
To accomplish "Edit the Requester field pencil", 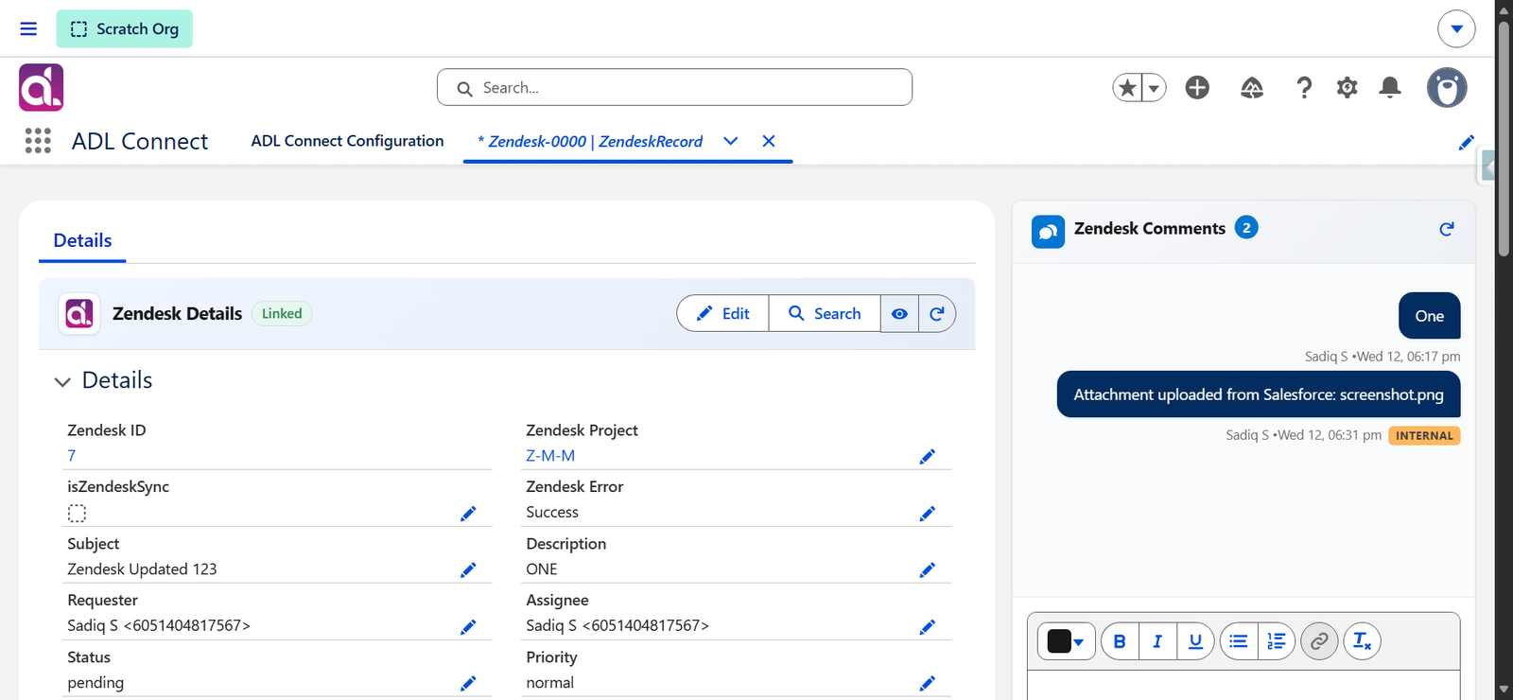I will coord(468,627).
